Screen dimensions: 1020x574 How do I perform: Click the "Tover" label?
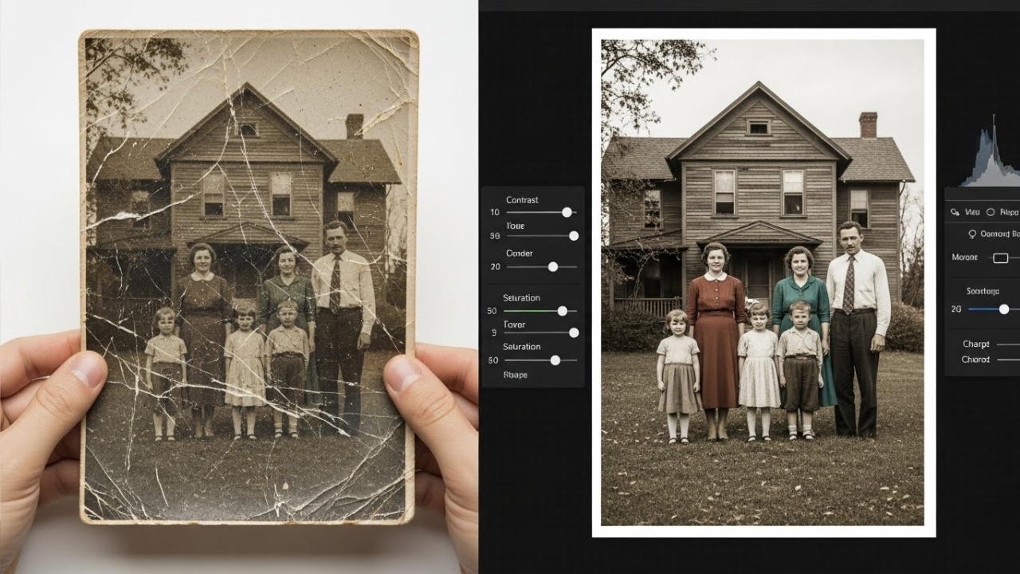(515, 324)
